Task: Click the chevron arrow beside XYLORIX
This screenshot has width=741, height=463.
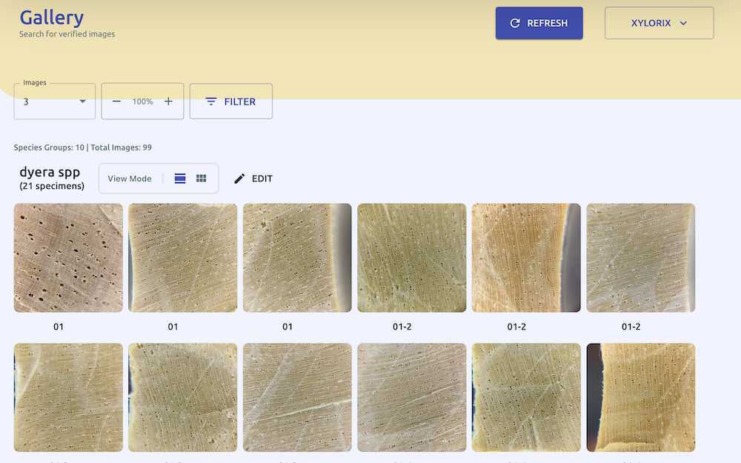Action: (x=683, y=23)
